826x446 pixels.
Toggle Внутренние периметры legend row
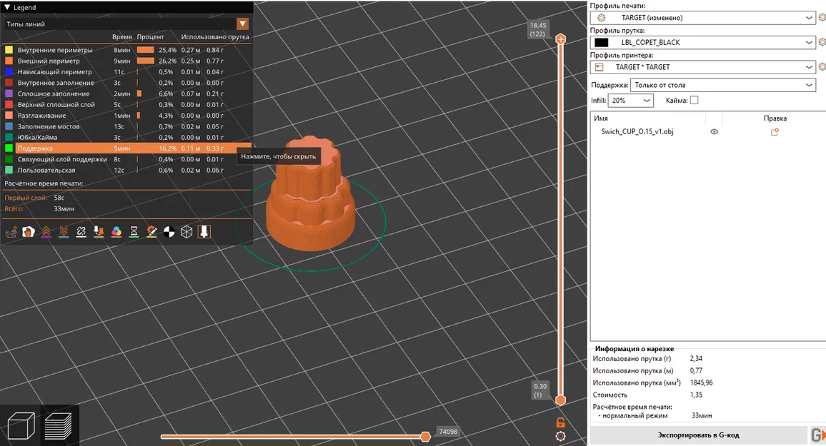(127, 50)
